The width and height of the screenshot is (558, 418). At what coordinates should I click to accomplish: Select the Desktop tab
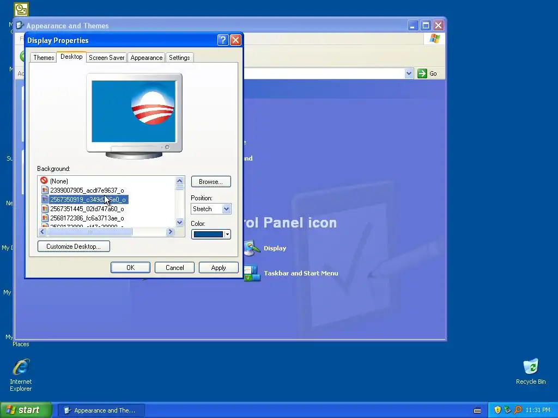point(71,57)
